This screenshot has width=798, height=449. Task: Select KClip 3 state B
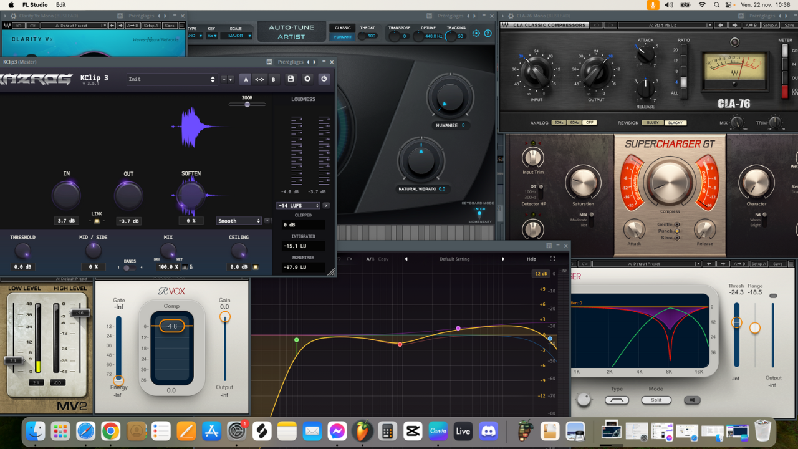click(273, 79)
